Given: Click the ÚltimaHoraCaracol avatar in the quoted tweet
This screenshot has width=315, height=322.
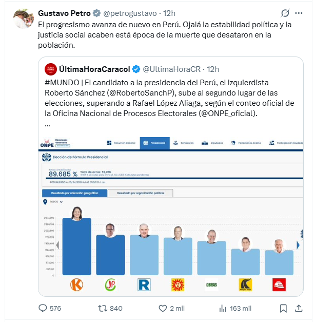Looking at the screenshot, I should pyautogui.click(x=50, y=69).
